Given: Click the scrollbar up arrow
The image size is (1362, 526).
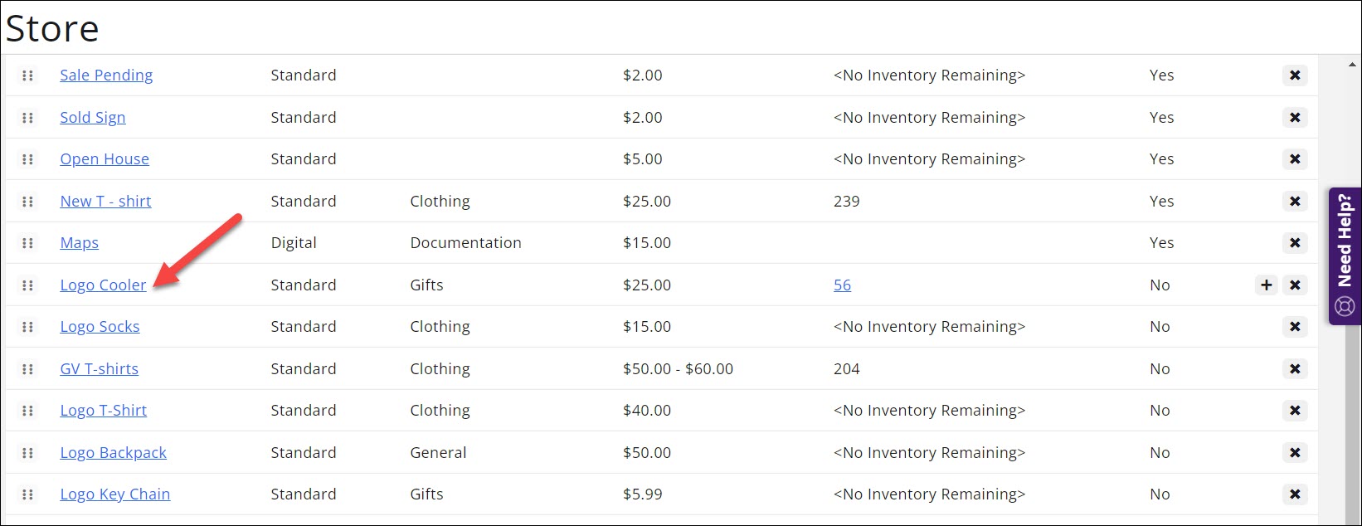Looking at the screenshot, I should (1353, 65).
